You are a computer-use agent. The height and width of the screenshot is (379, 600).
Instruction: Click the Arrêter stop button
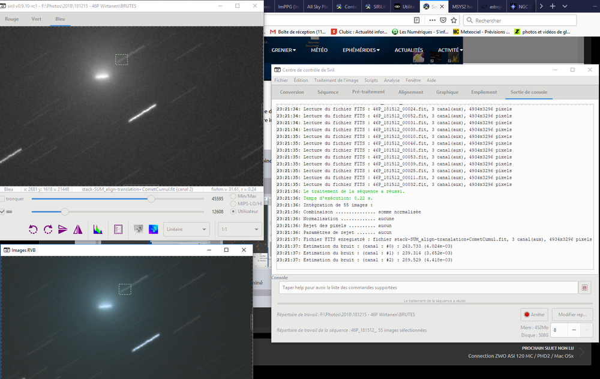[534, 314]
